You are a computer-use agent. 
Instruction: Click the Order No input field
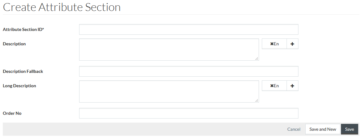[189, 113]
